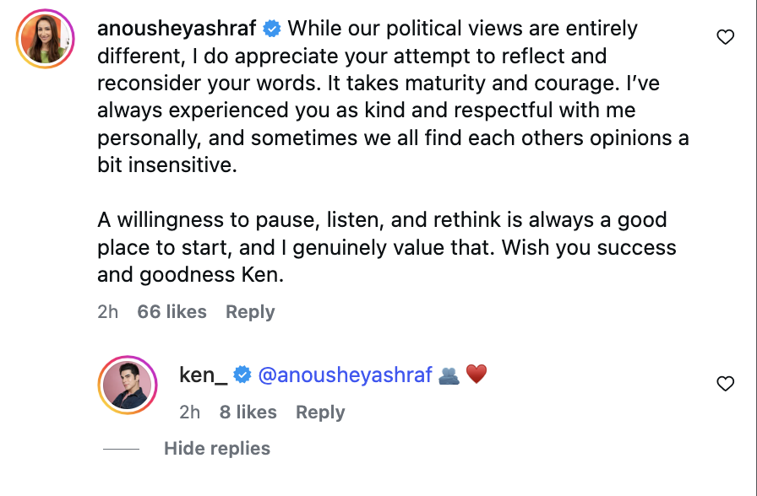This screenshot has width=757, height=496.
Task: Click the hugging people emoji in ken_'s reply
Action: tap(449, 375)
